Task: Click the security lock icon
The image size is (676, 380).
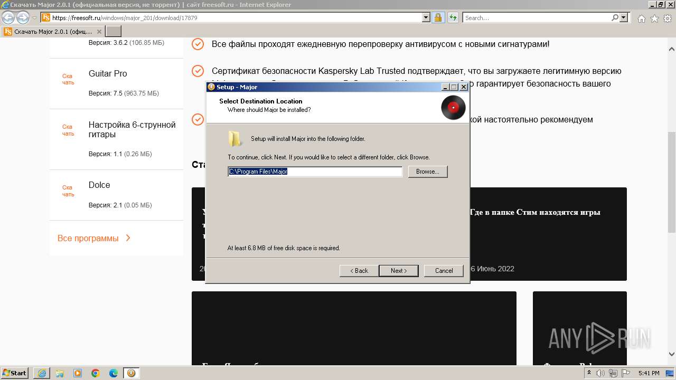Action: coord(438,17)
